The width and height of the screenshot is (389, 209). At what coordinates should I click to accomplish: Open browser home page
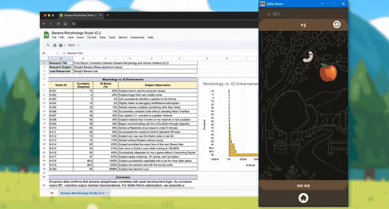click(x=65, y=24)
